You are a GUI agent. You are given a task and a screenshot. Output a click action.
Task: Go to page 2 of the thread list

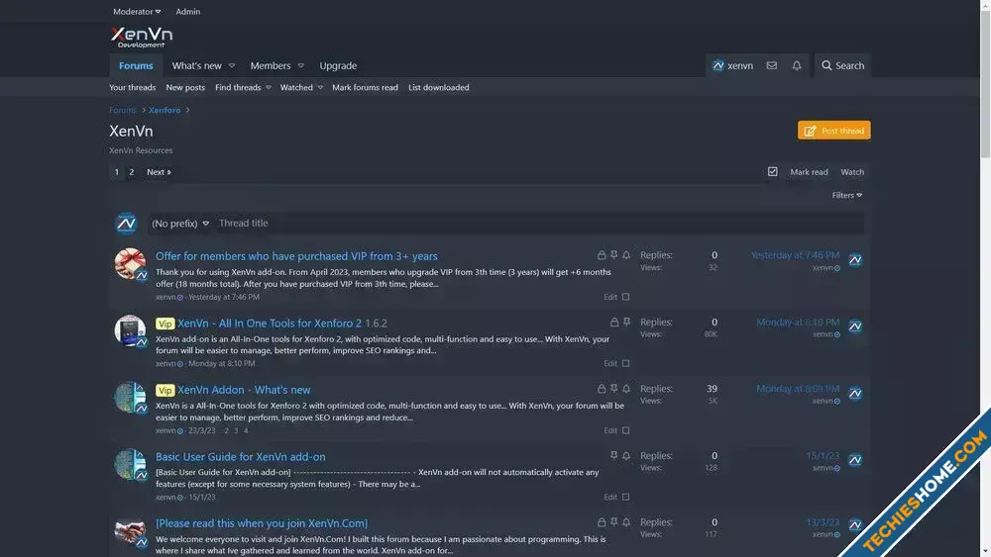coord(132,171)
